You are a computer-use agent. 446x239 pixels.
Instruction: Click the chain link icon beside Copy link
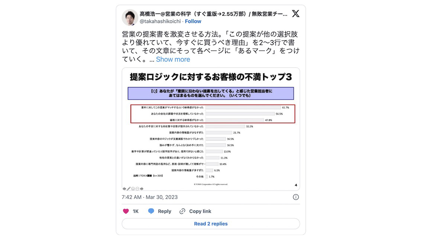pos(182,211)
